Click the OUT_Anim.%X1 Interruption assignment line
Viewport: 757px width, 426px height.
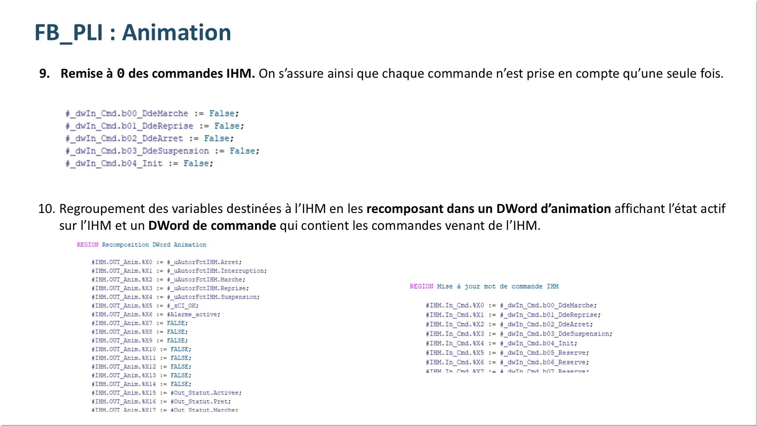[179, 271]
